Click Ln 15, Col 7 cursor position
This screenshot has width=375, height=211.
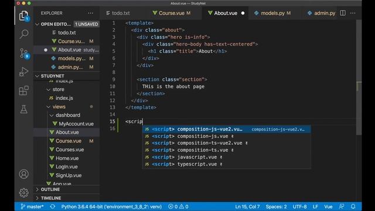pyautogui.click(x=247, y=206)
